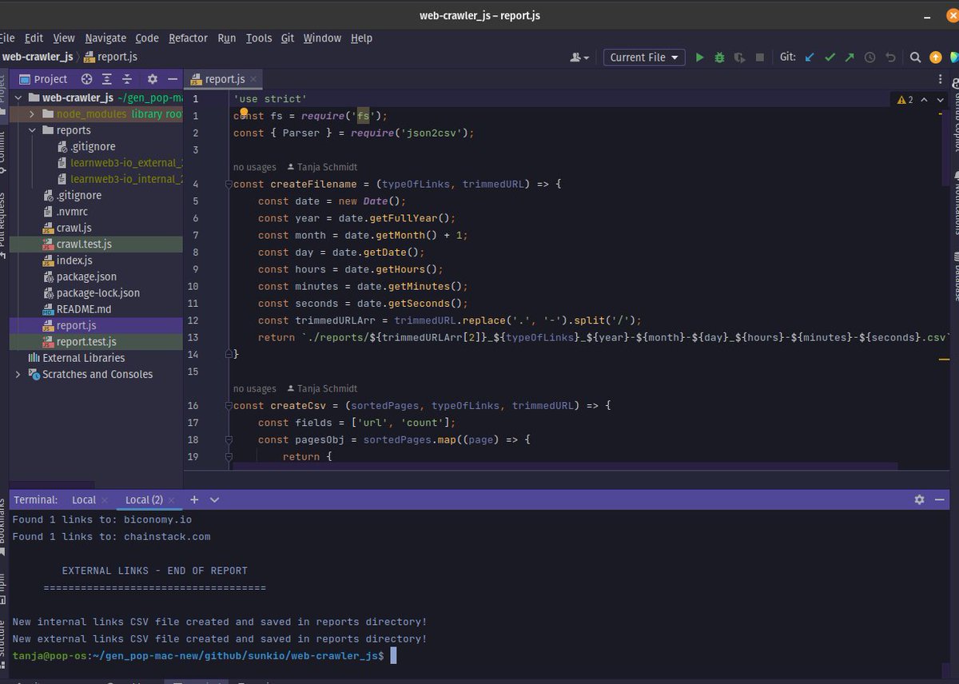Viewport: 959px width, 684px height.
Task: Go to next highlighted problem arrow
Action: (x=940, y=100)
